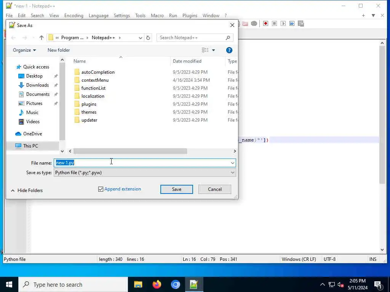Image resolution: width=390 pixels, height=292 pixels.
Task: Open the File menu
Action: tap(9, 15)
